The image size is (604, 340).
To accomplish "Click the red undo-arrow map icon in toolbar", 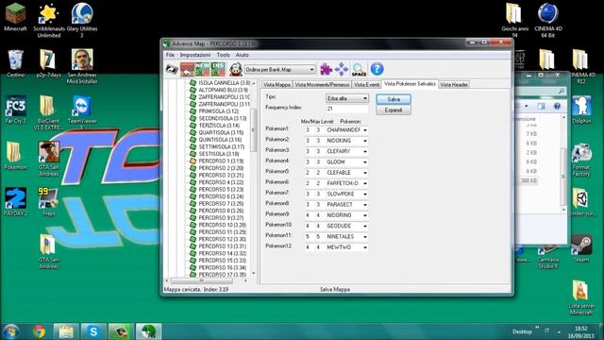I will pyautogui.click(x=187, y=69).
